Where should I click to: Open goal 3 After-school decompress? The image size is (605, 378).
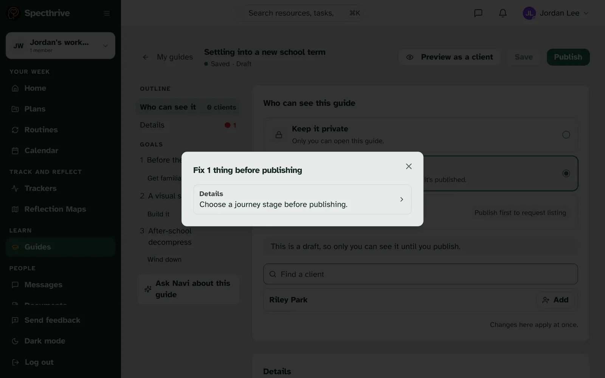tap(169, 237)
